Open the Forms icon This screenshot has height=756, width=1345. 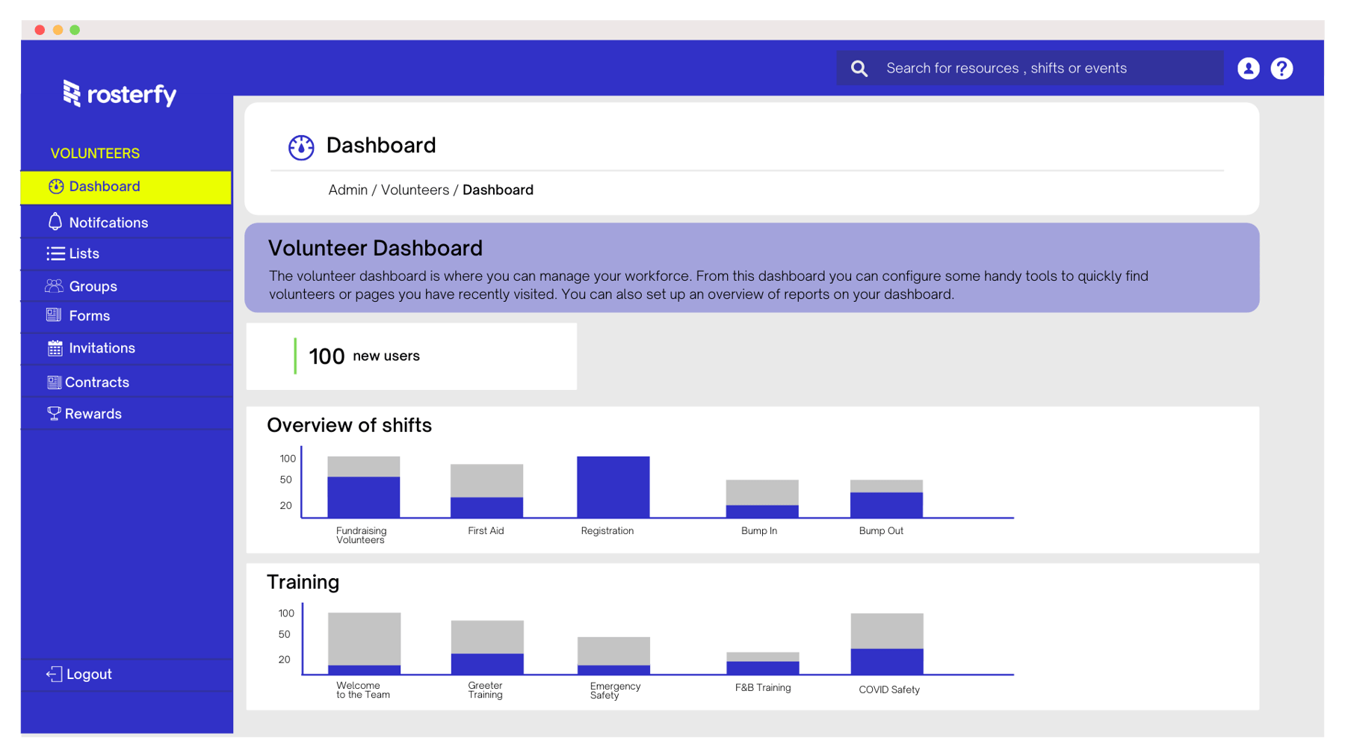click(54, 315)
